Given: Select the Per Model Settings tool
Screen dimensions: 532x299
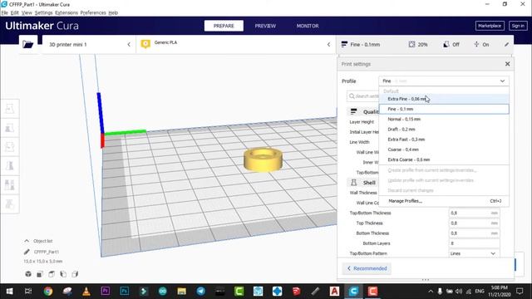Looking at the screenshot, I should pos(10,184).
